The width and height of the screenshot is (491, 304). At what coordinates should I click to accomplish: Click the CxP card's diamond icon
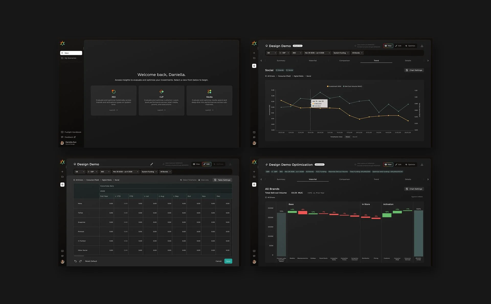(x=161, y=92)
